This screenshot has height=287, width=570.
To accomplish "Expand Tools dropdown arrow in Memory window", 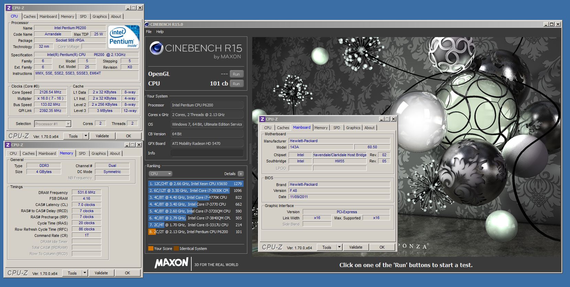I will pyautogui.click(x=85, y=273).
